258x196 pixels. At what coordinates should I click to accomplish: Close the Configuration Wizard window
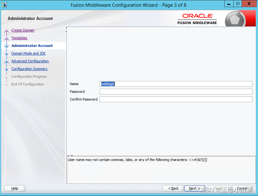click(249, 4)
